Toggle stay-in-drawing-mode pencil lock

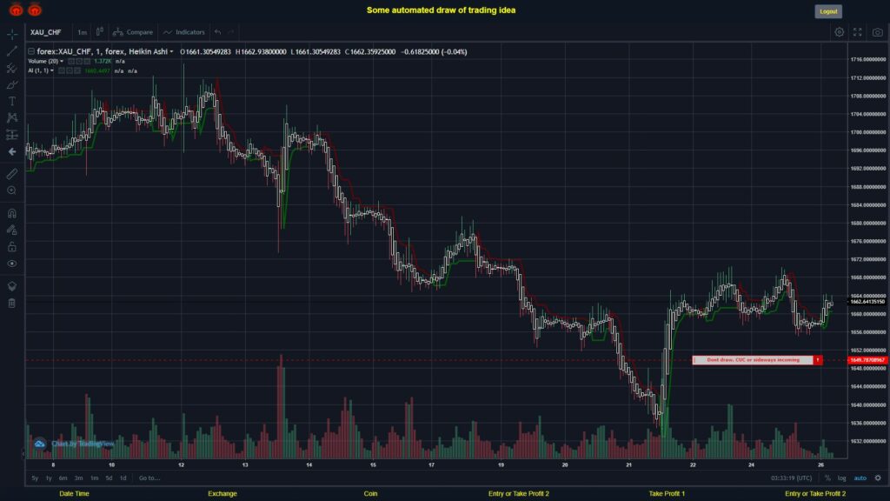coord(12,230)
